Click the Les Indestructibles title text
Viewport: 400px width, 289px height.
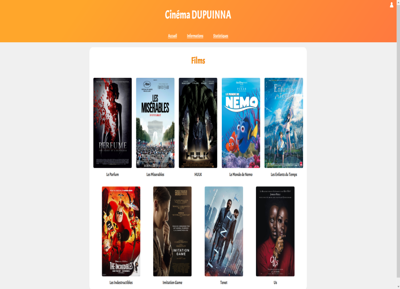121,283
